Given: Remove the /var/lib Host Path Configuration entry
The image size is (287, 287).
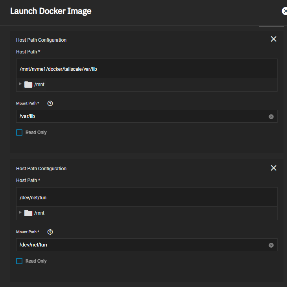Looking at the screenshot, I should coord(274,39).
